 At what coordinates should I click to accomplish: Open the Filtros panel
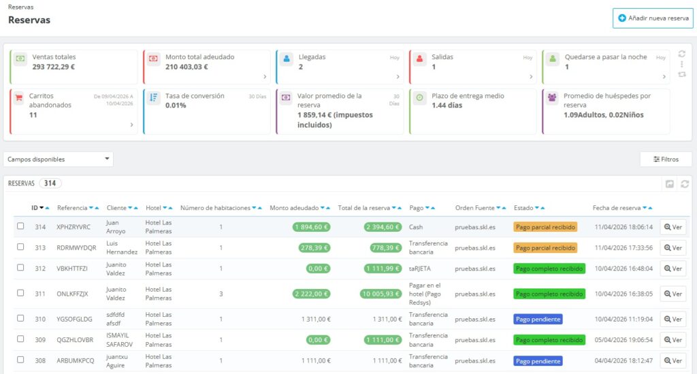tap(666, 159)
